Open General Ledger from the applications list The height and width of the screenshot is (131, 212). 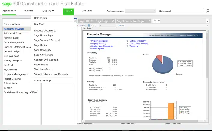pyautogui.click(x=12, y=51)
